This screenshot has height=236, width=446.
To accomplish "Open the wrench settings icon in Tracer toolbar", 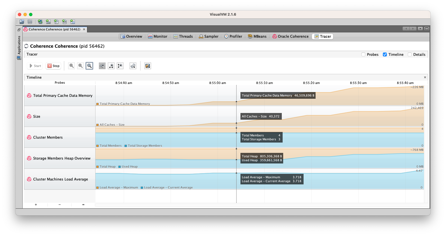I will click(133, 66).
